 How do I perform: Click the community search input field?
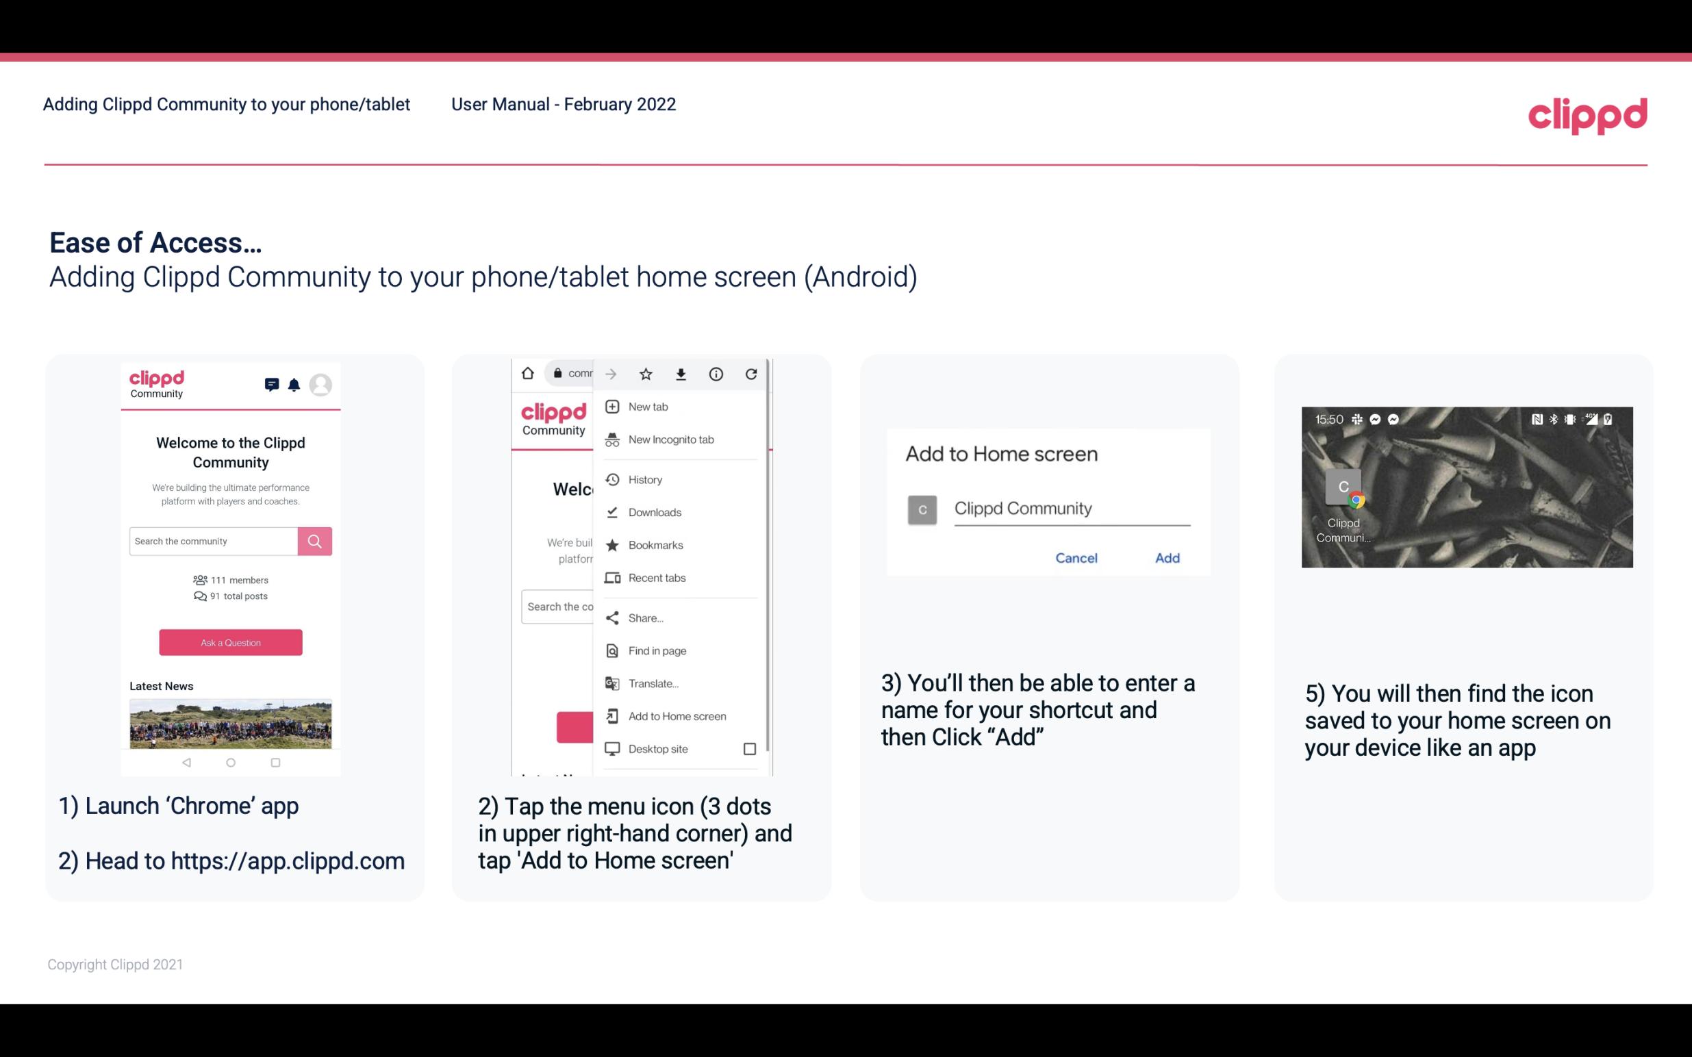(213, 539)
